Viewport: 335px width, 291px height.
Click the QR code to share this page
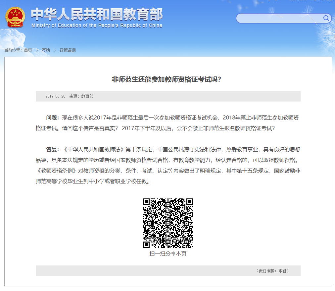167,222
